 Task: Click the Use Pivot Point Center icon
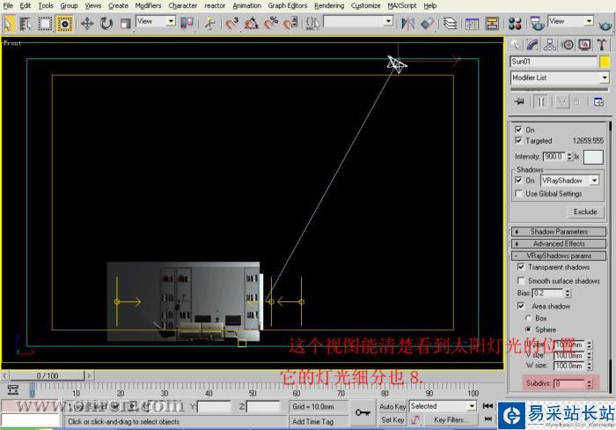point(187,23)
